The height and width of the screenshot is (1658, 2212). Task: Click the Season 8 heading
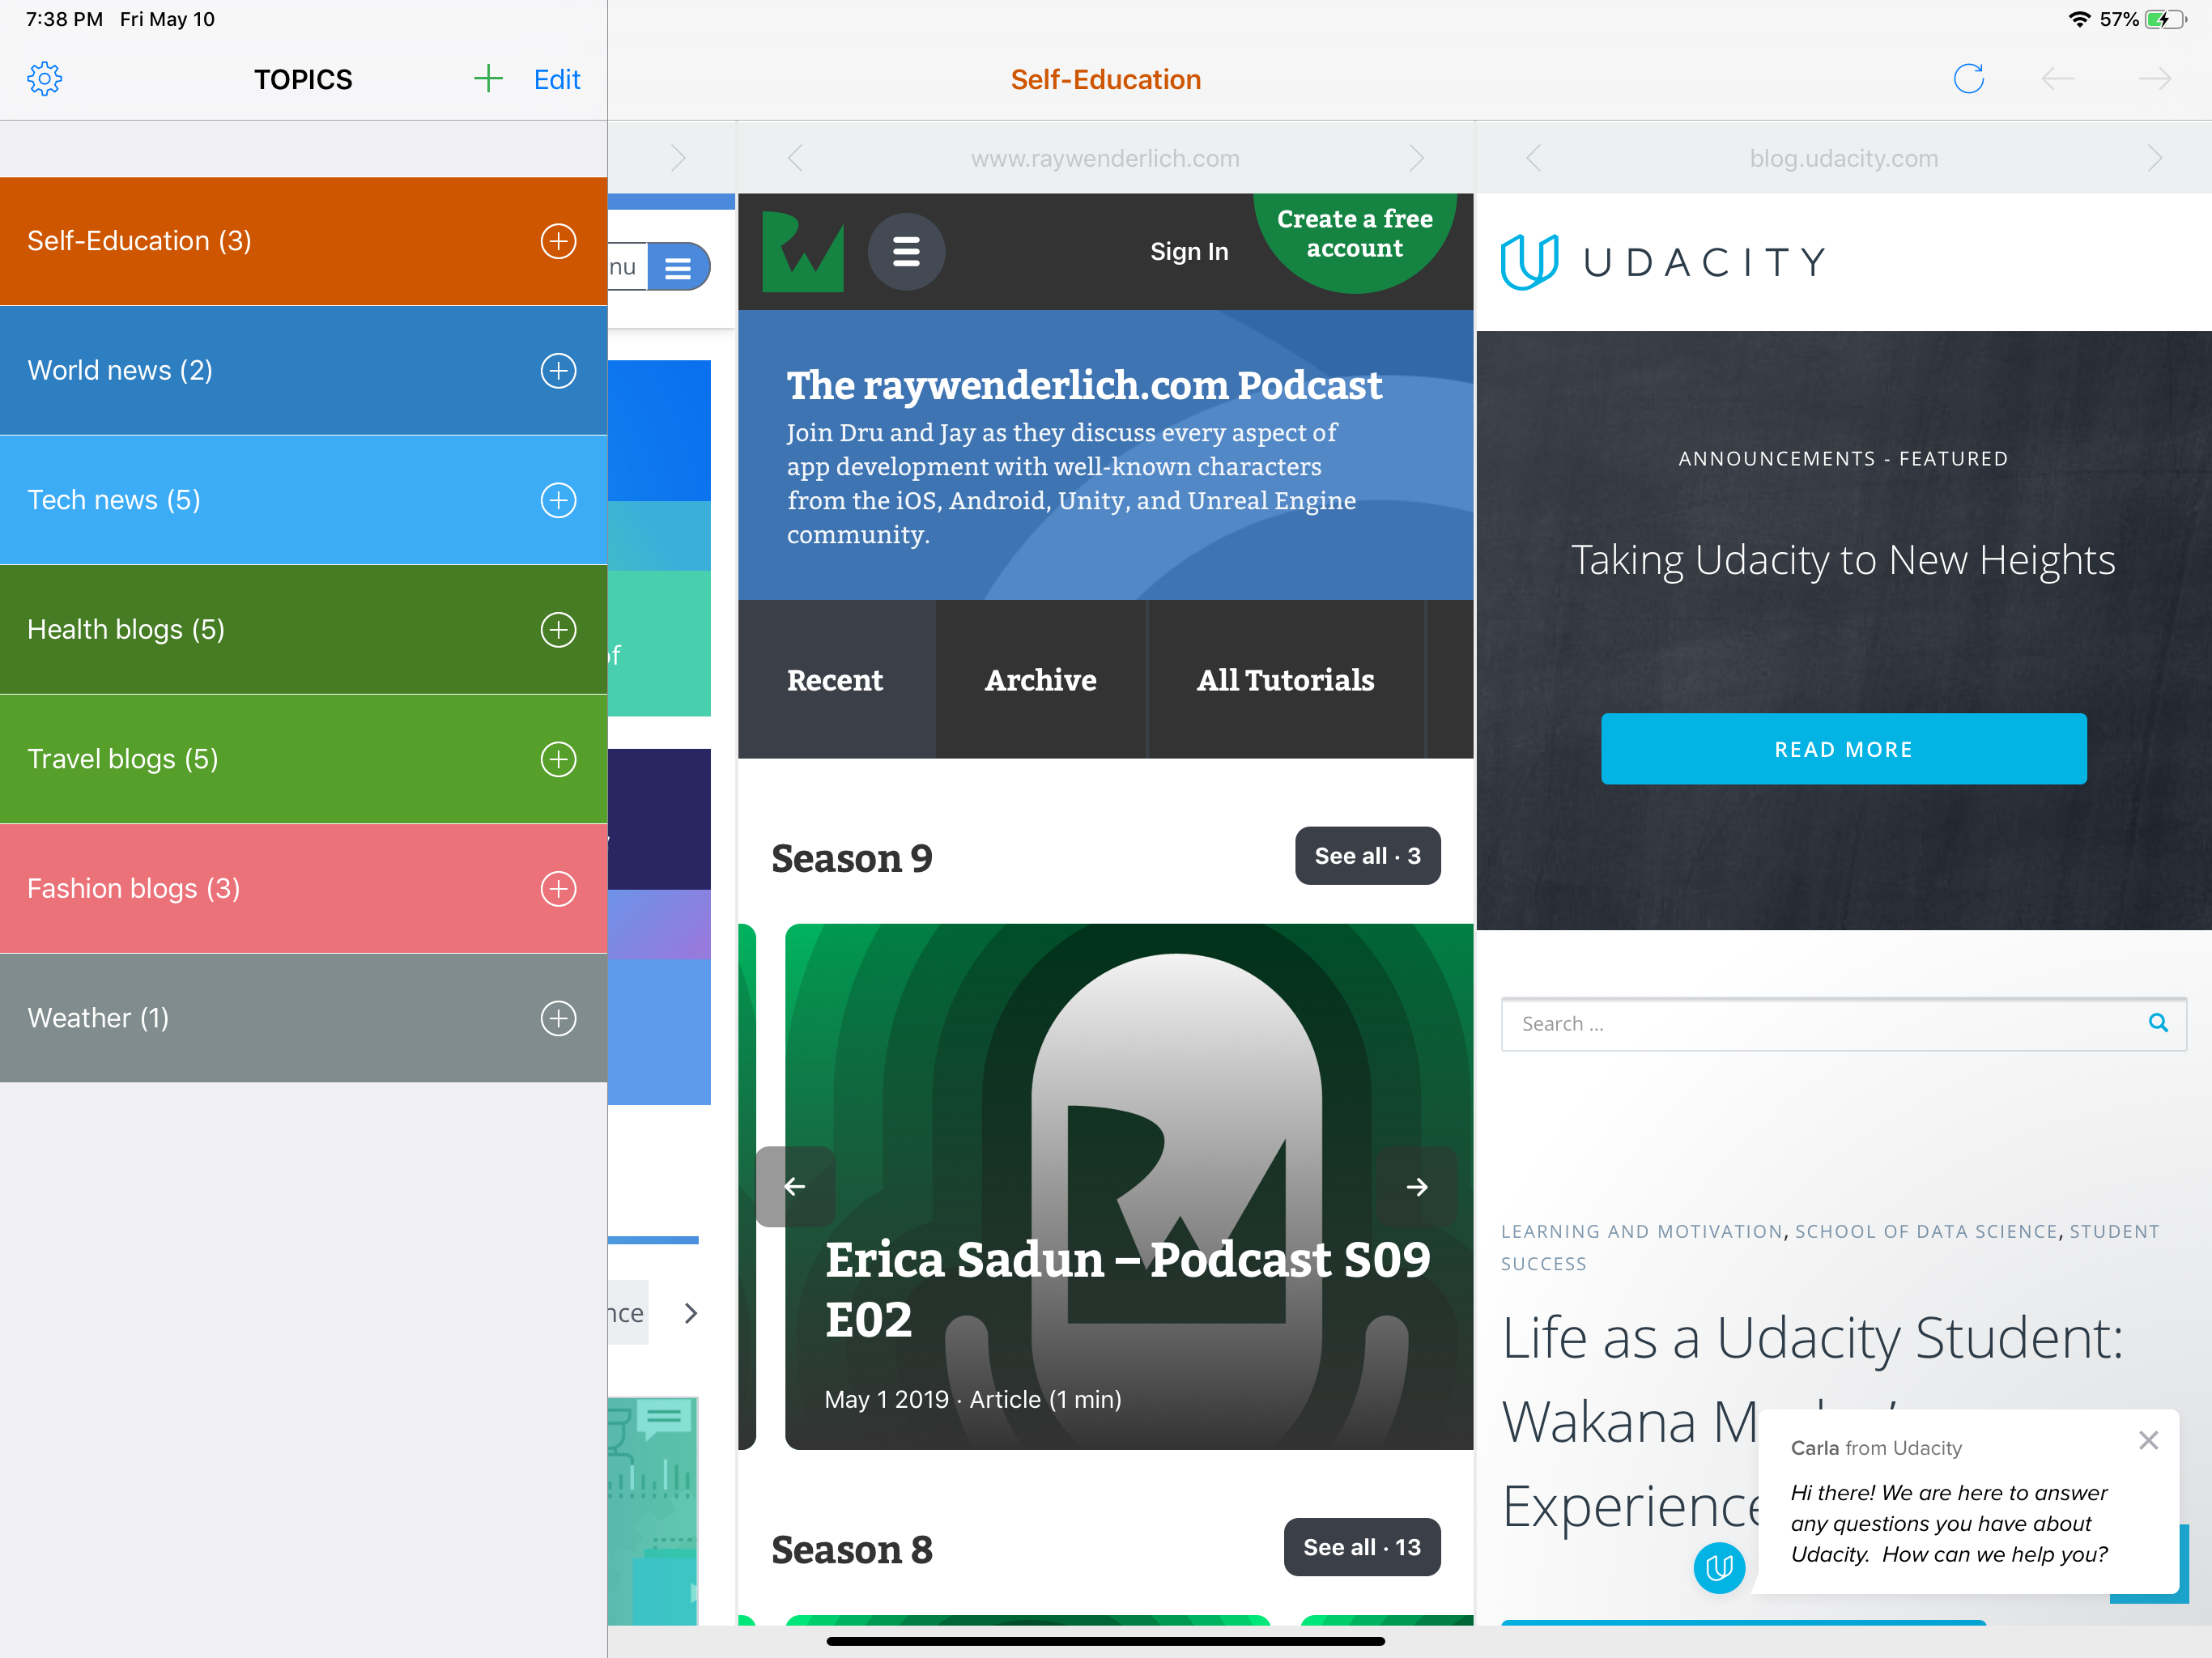[851, 1549]
